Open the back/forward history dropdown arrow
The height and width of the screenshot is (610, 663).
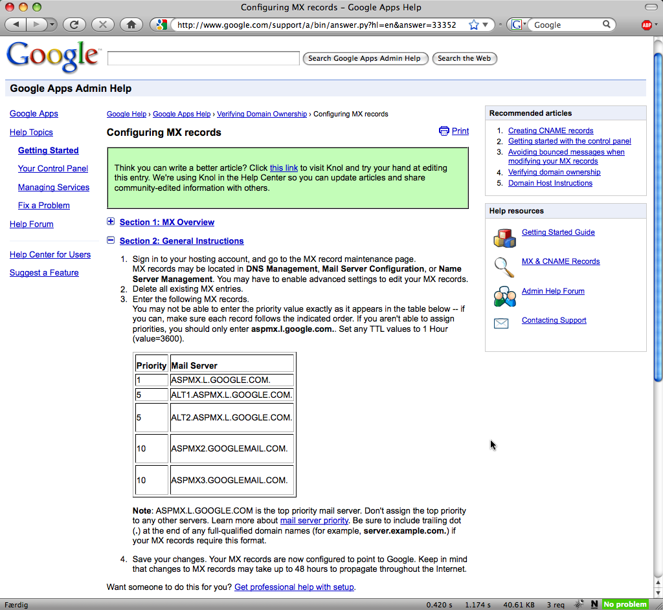(52, 25)
